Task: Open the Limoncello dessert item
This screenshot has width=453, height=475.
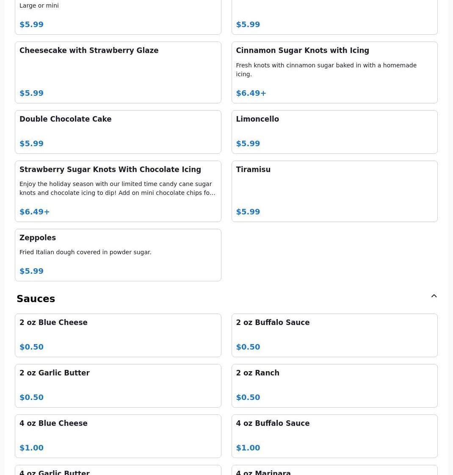Action: coord(334,132)
